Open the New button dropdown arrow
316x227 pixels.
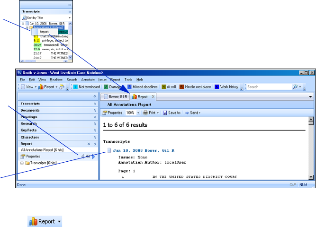[x=36, y=87]
